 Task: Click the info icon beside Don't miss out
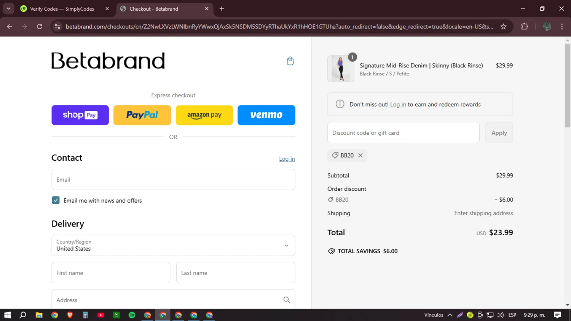coord(340,104)
